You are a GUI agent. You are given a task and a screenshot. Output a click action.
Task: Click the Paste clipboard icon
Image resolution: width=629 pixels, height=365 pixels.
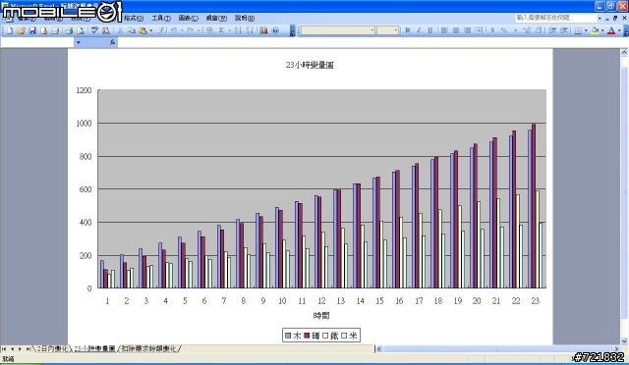click(x=143, y=30)
